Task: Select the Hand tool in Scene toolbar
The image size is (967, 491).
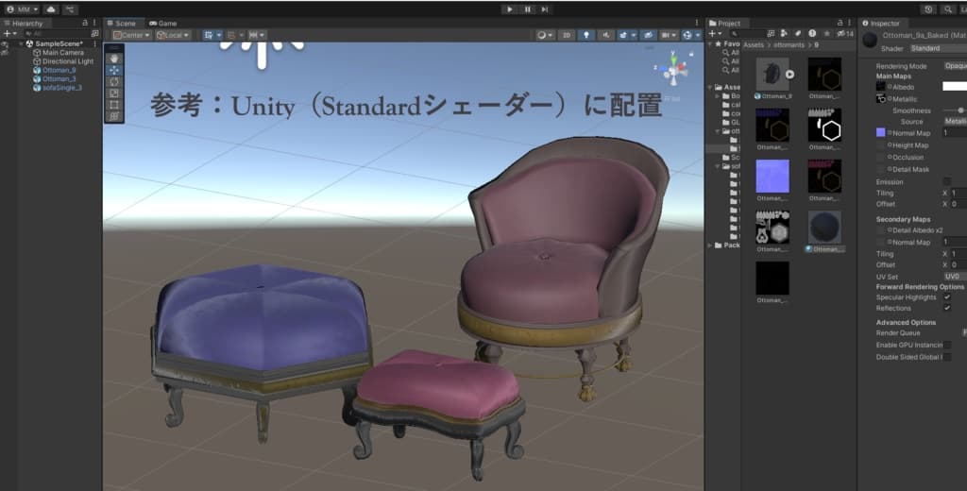Action: tap(114, 57)
